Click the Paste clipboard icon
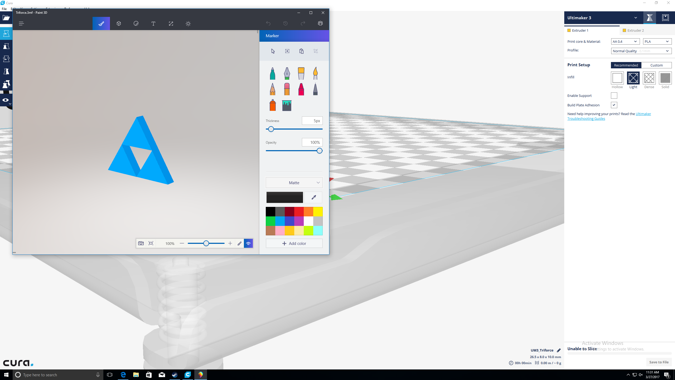The height and width of the screenshot is (380, 675). pyautogui.click(x=301, y=51)
